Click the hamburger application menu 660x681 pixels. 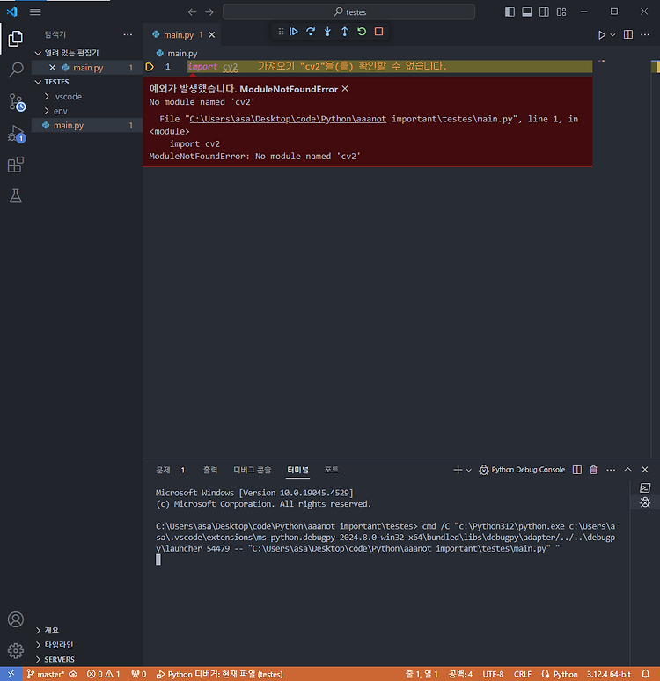point(35,11)
